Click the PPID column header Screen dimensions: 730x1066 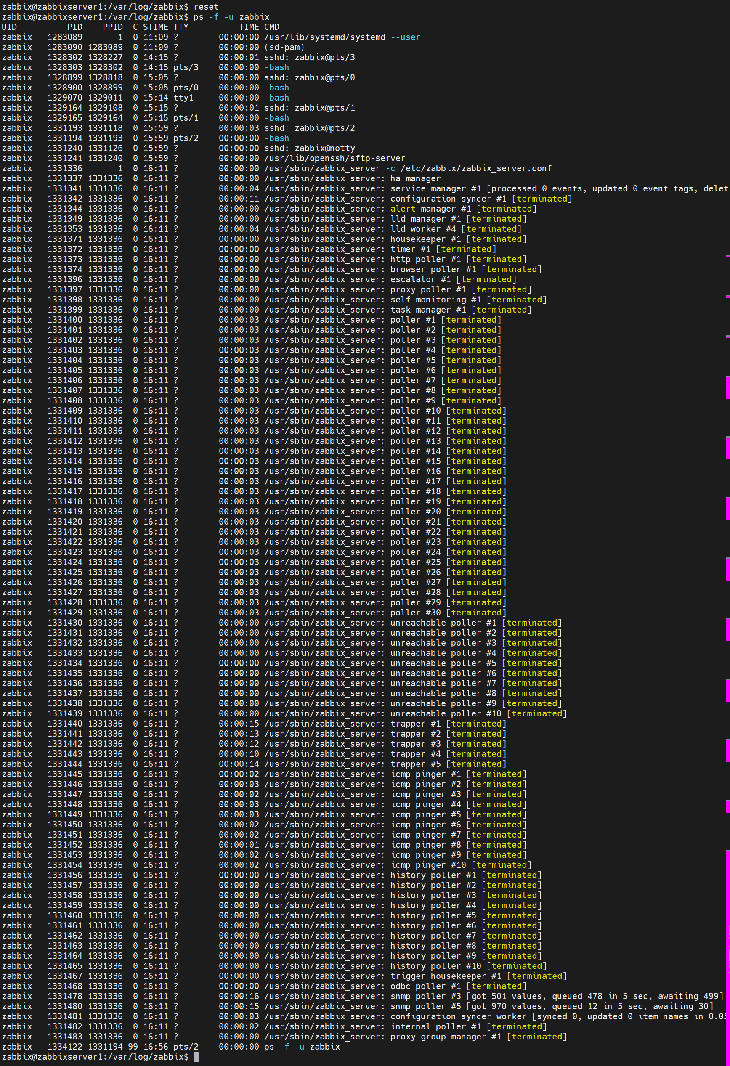point(112,27)
